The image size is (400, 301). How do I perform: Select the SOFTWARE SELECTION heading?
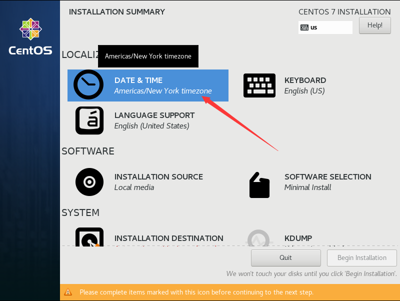[x=328, y=177]
